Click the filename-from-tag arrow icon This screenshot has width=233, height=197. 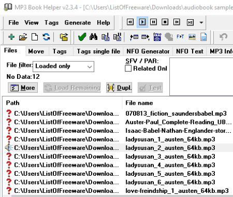(145, 37)
